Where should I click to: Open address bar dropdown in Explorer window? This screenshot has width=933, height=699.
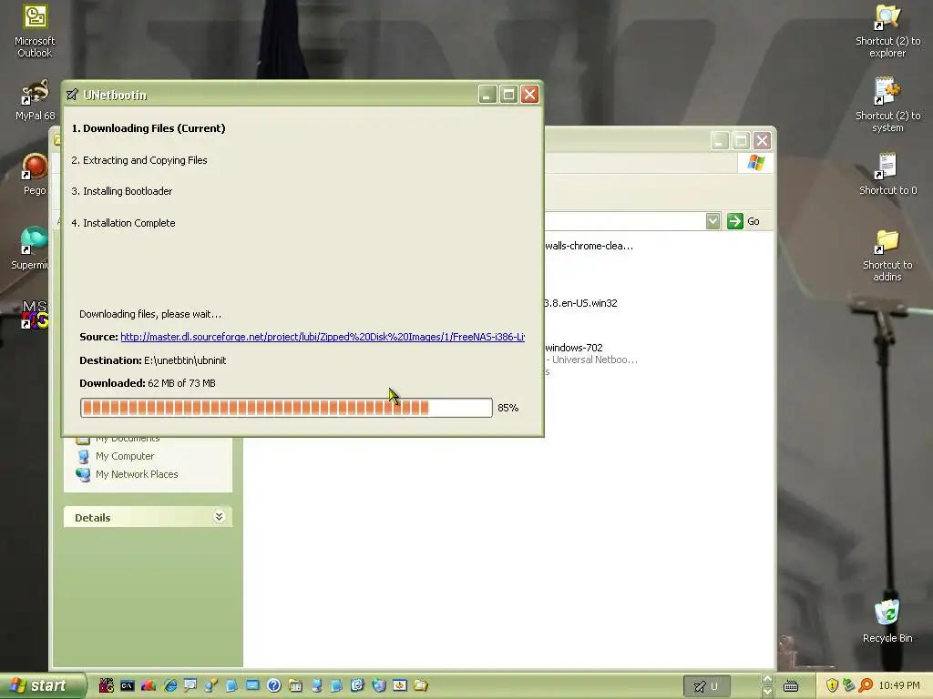[x=713, y=221]
